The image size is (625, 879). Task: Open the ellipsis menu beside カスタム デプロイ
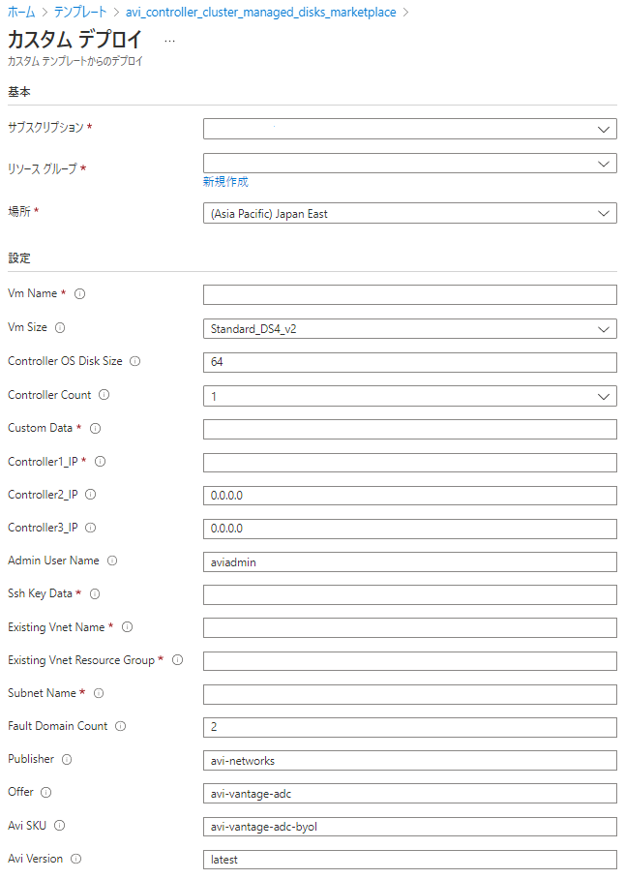coord(169,41)
